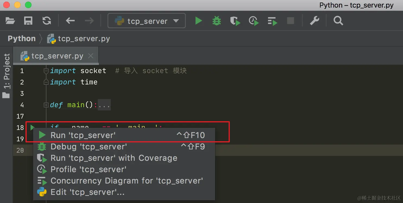Toggle fold marker at line 2 import
Viewport: 403px width, 203px height.
(x=46, y=82)
